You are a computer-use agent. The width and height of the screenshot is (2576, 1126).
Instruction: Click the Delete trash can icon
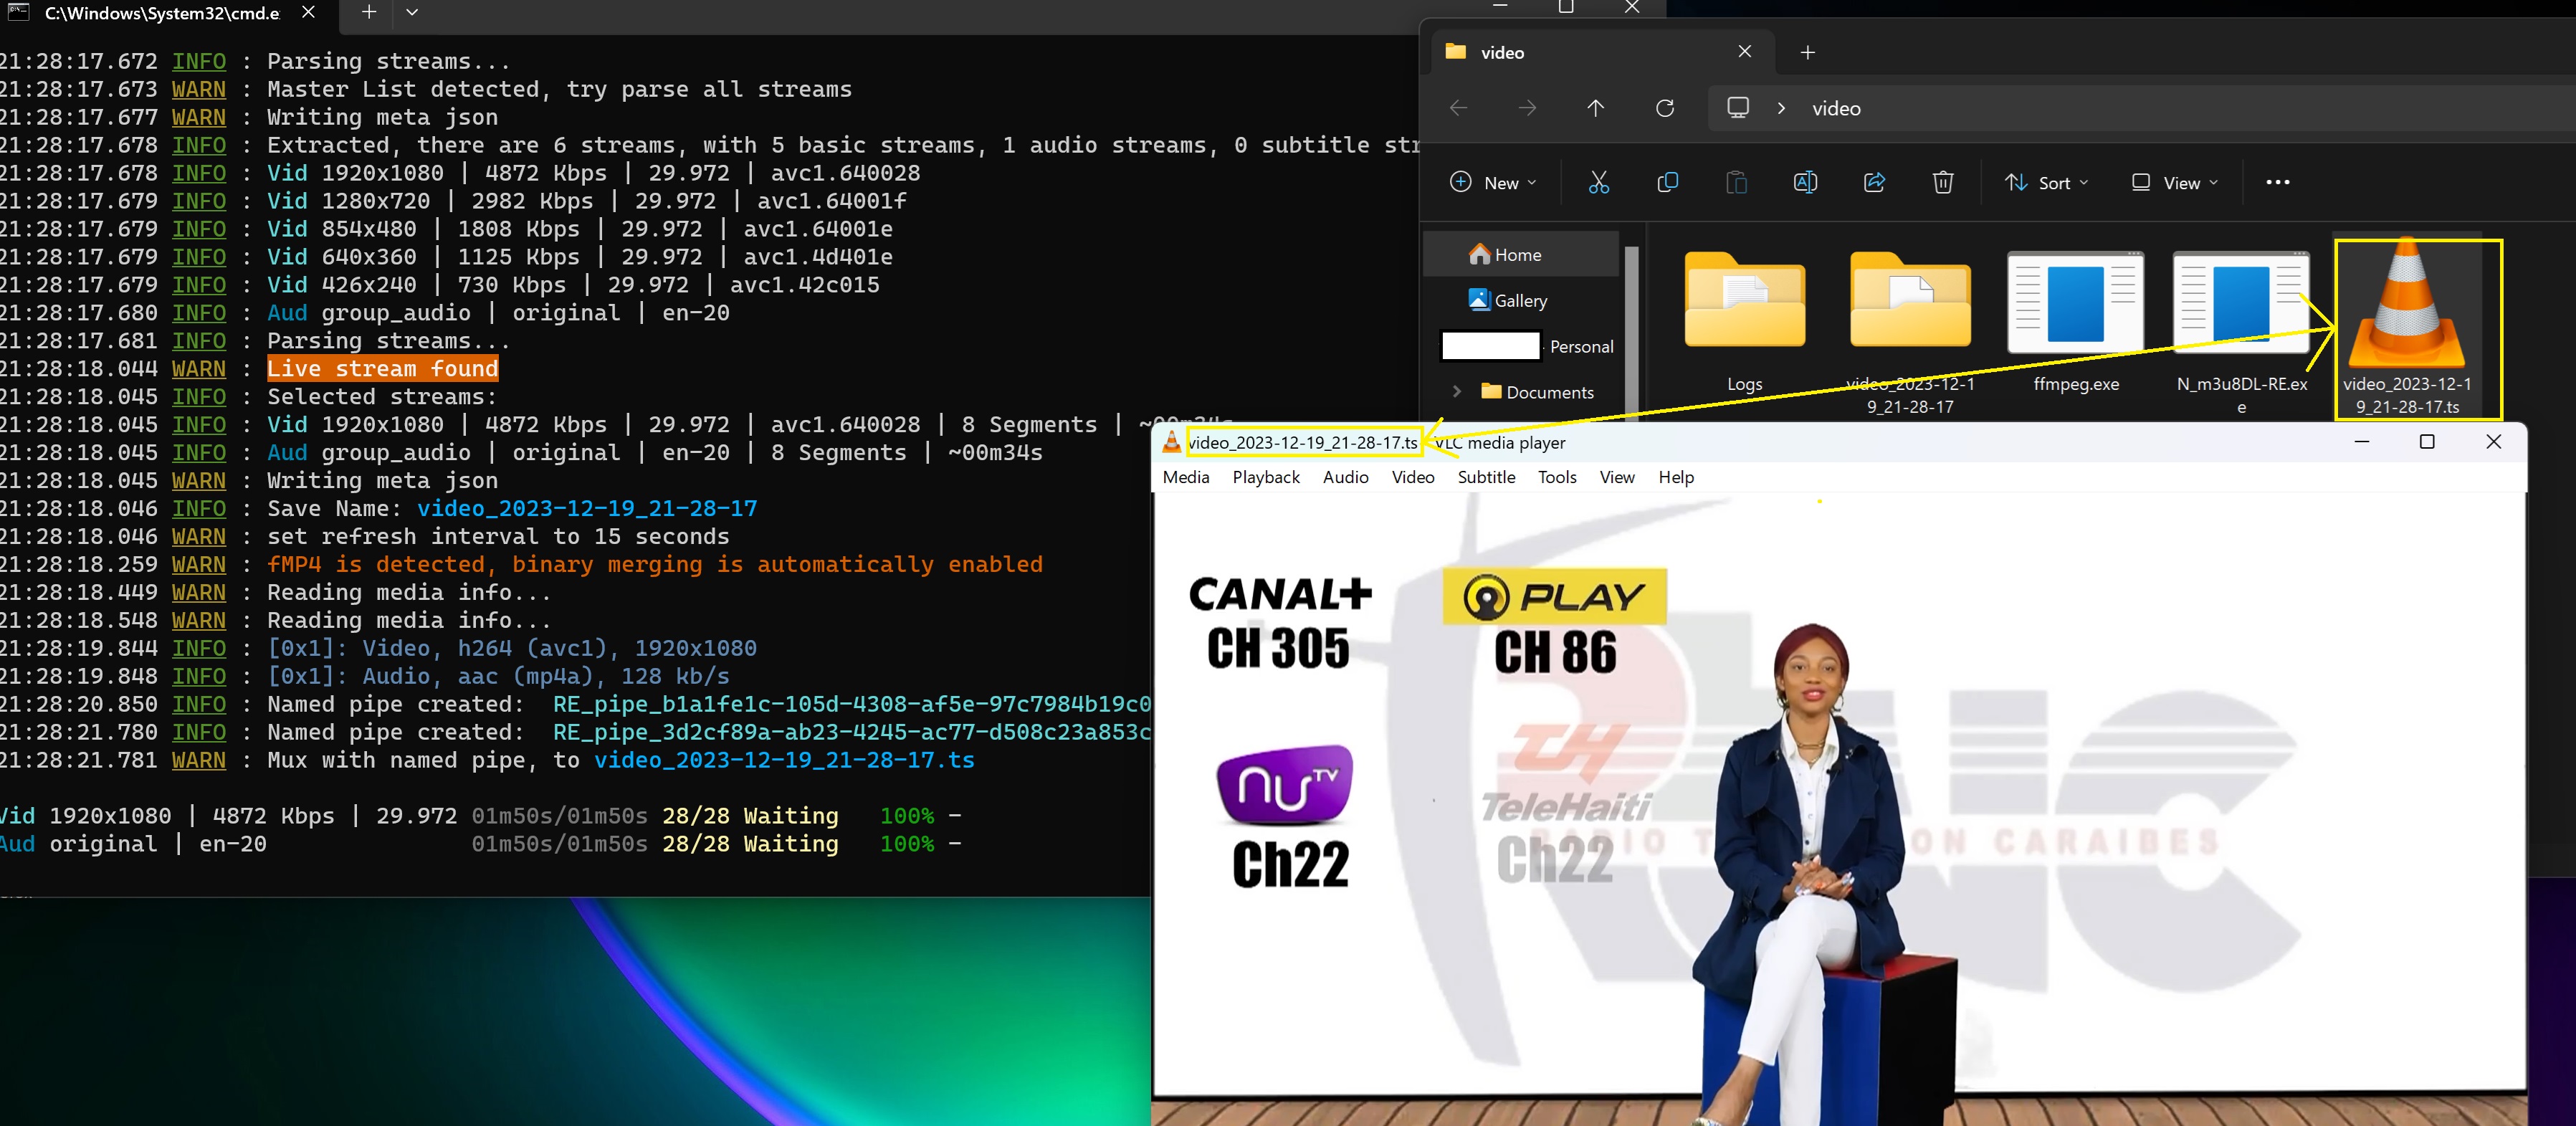pos(1942,182)
